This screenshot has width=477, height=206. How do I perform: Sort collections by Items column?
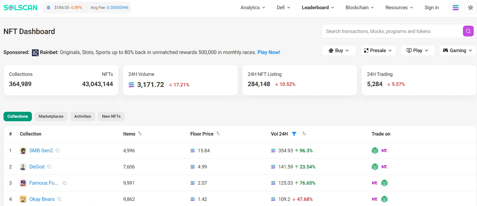(x=140, y=134)
